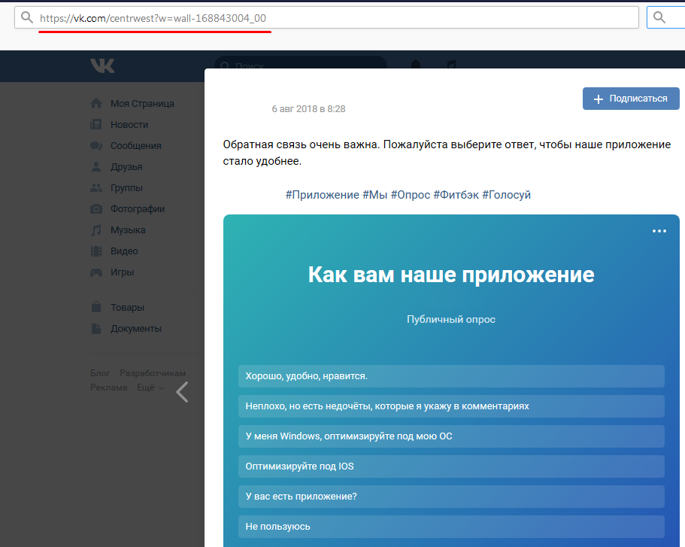
Task: Vote for Оптимизируйте под IOS option
Action: point(451,466)
